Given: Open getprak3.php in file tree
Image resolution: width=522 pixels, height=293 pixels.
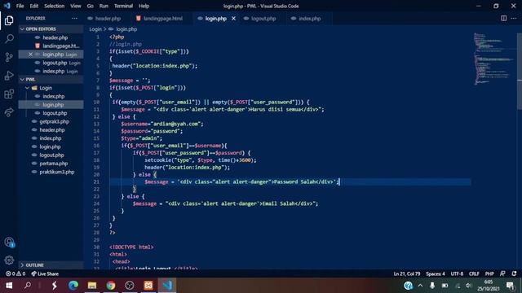Looking at the screenshot, I should 55,121.
